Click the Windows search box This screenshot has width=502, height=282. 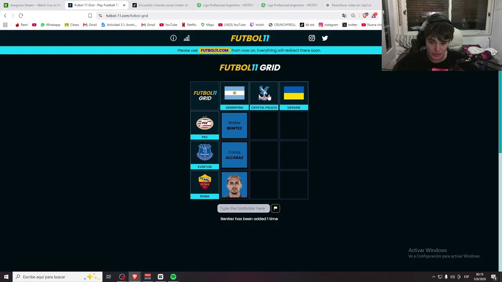[x=57, y=277]
